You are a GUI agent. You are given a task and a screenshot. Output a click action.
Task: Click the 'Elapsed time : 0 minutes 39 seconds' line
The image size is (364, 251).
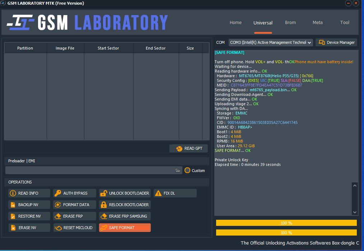pos(247,164)
